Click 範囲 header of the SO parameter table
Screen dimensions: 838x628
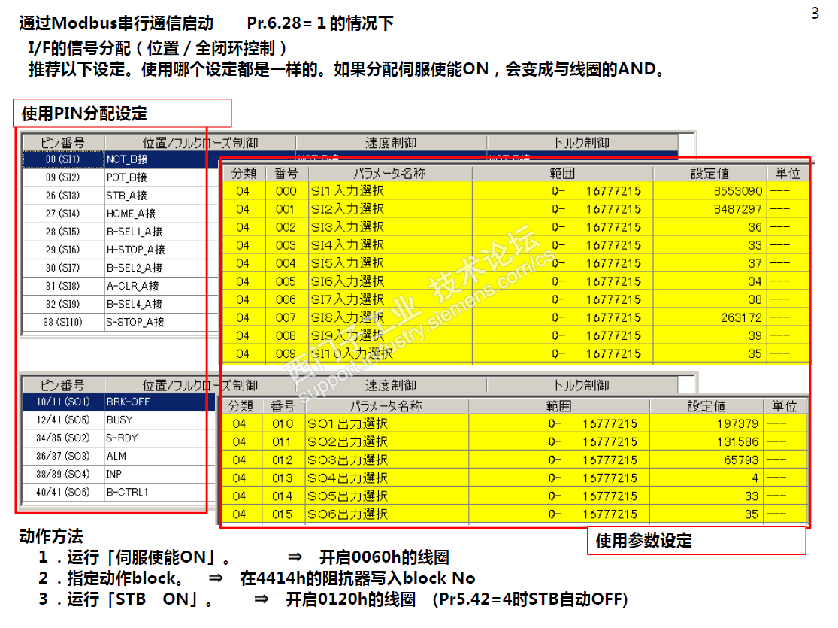point(559,407)
